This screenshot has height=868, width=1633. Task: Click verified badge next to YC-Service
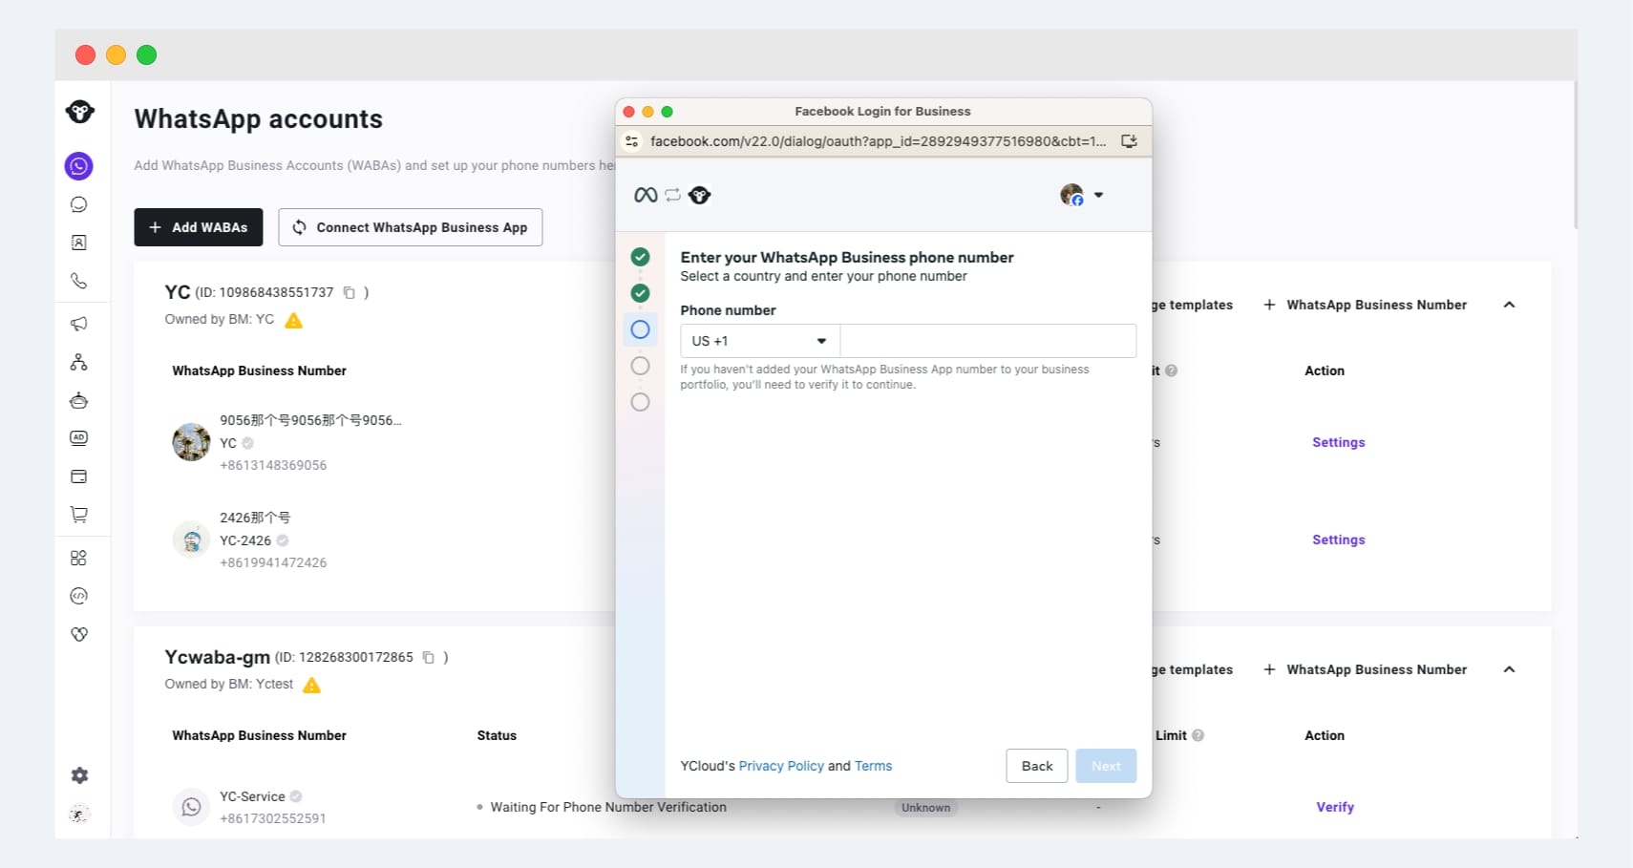[x=296, y=796]
